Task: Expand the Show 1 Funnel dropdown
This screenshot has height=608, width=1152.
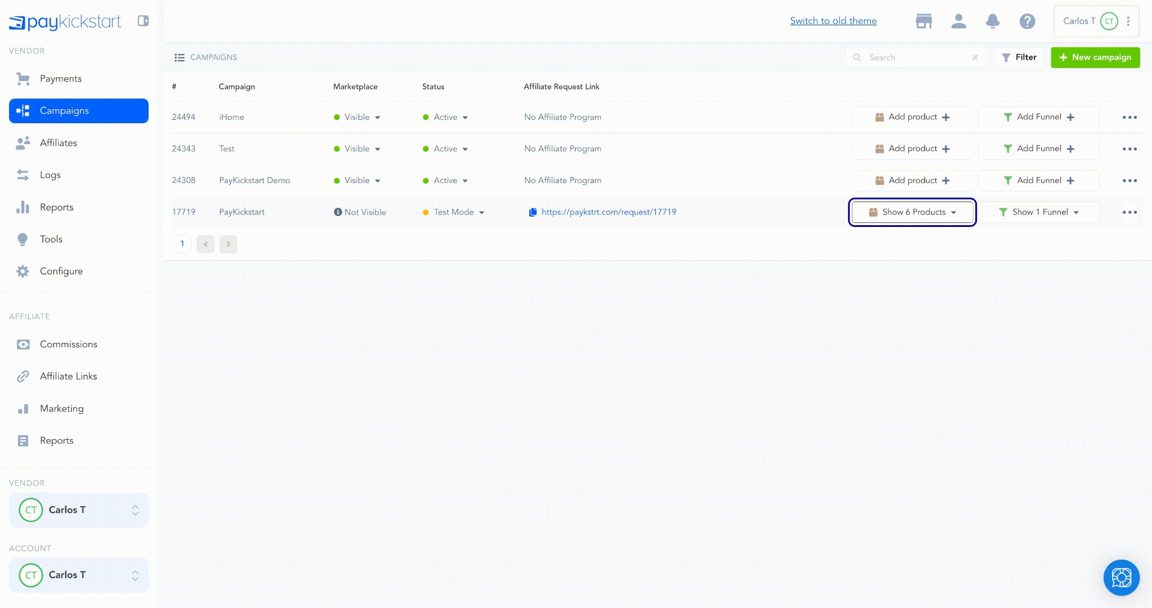Action: [1039, 212]
